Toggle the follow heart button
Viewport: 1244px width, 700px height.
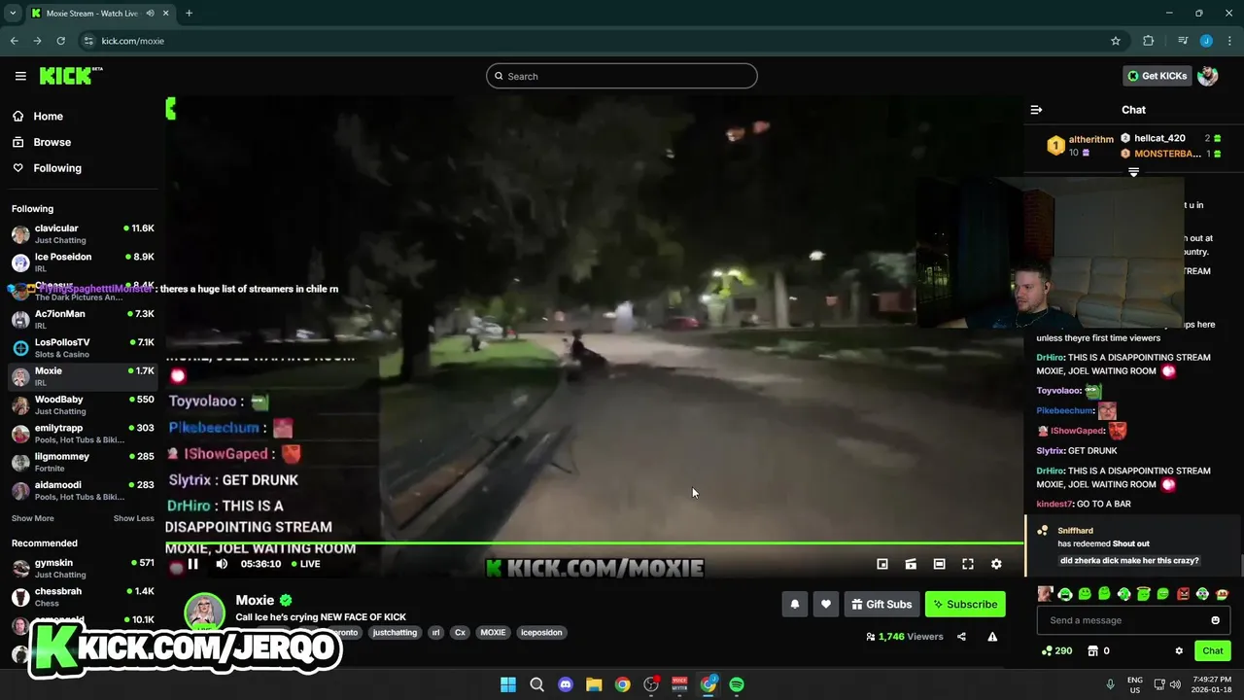[826, 604]
